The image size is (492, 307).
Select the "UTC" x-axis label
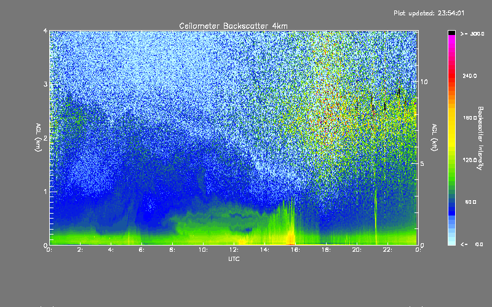pyautogui.click(x=234, y=258)
